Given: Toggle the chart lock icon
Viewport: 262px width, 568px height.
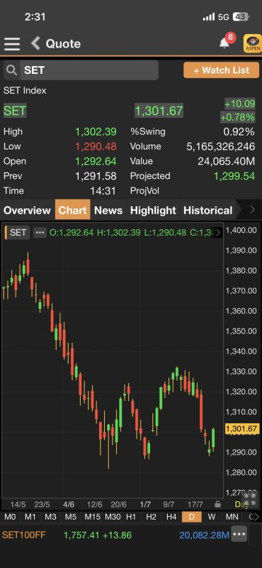Looking at the screenshot, I should 217,504.
